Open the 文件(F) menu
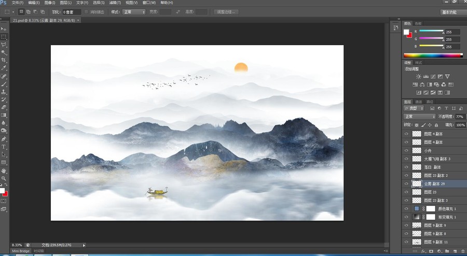The image size is (467, 256). pos(18,3)
